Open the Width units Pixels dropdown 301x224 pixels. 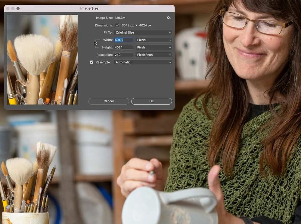coord(154,40)
